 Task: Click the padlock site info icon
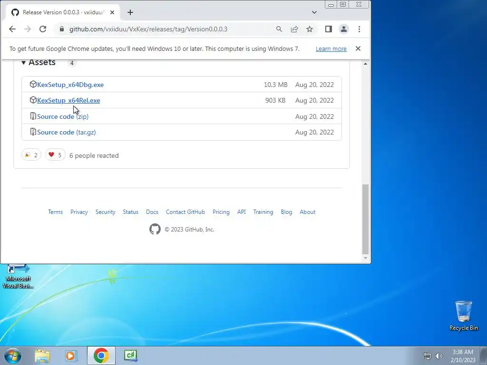coord(62,29)
